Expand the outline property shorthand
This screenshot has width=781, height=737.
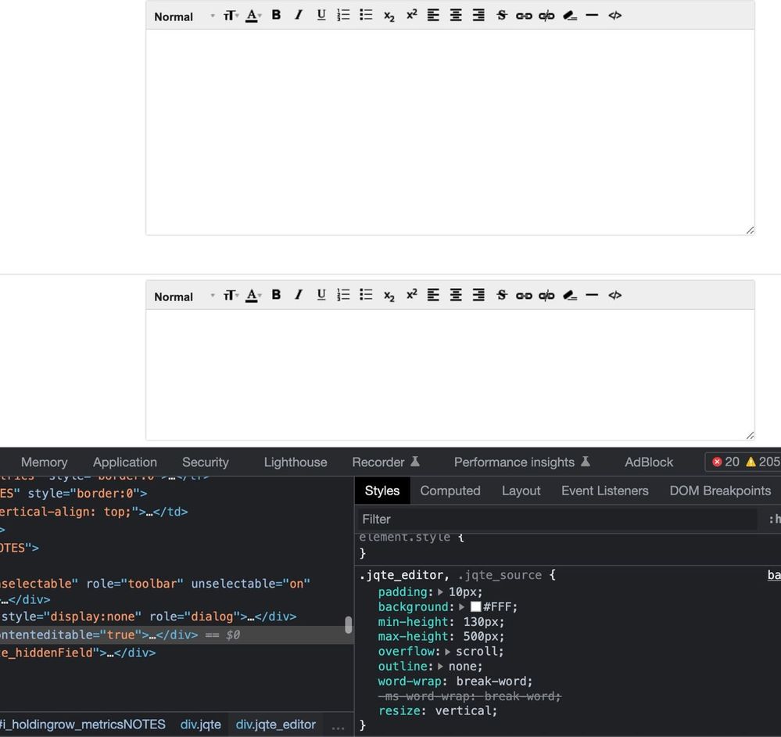coord(440,667)
